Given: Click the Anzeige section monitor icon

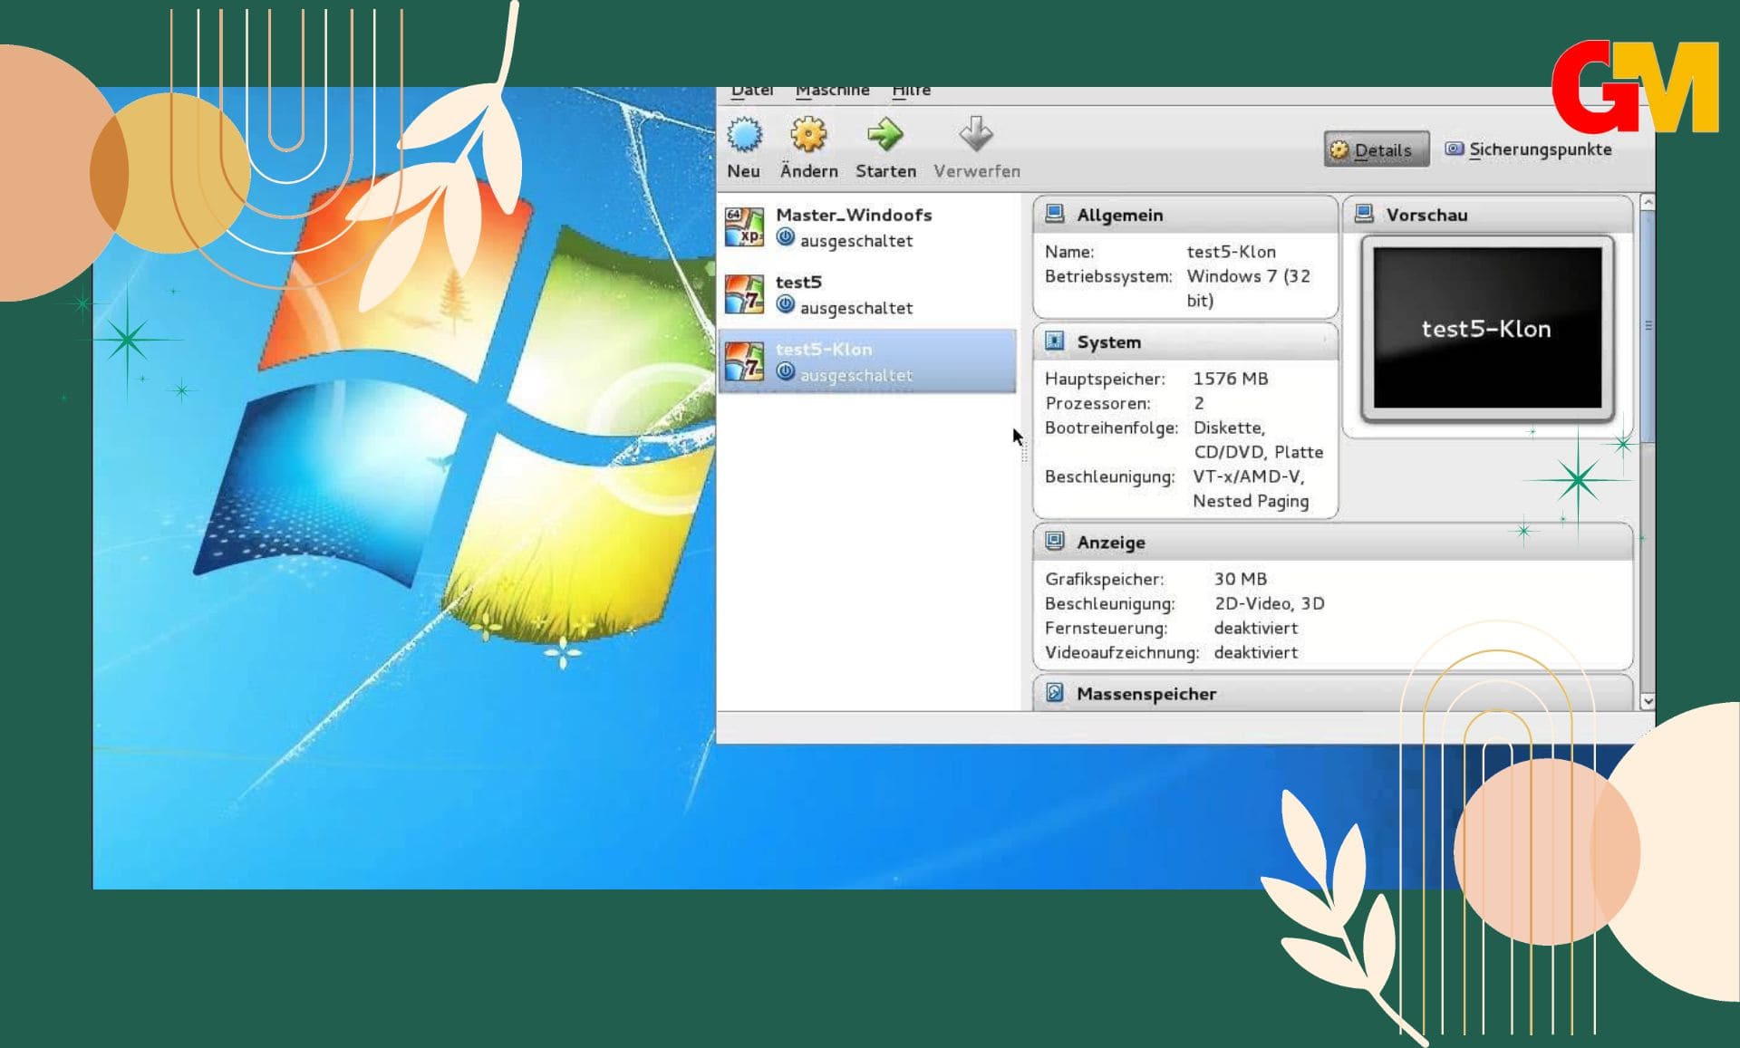Looking at the screenshot, I should [x=1054, y=542].
